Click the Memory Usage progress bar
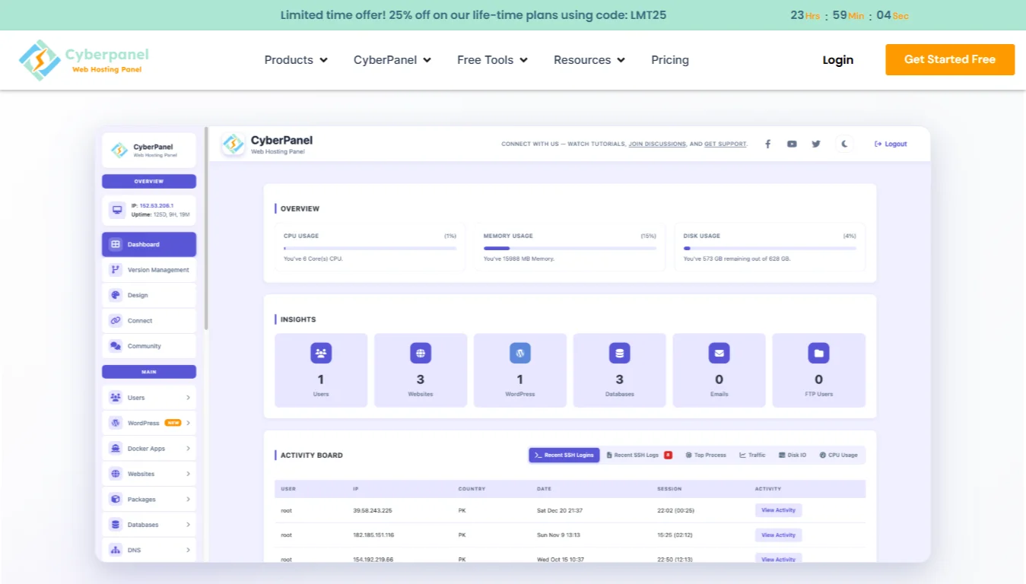1026x584 pixels. point(570,248)
